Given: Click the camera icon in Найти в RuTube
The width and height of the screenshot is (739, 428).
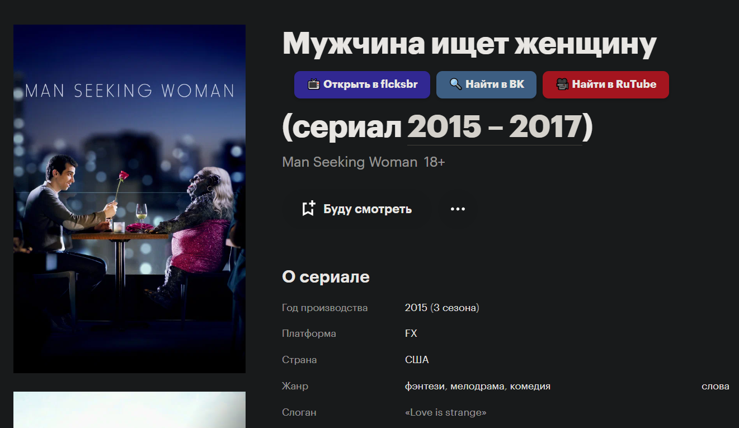Looking at the screenshot, I should click(562, 84).
